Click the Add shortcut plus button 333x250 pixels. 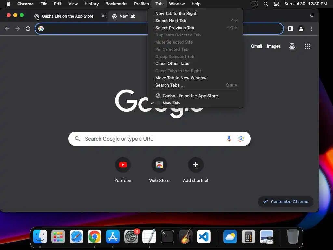tap(195, 165)
